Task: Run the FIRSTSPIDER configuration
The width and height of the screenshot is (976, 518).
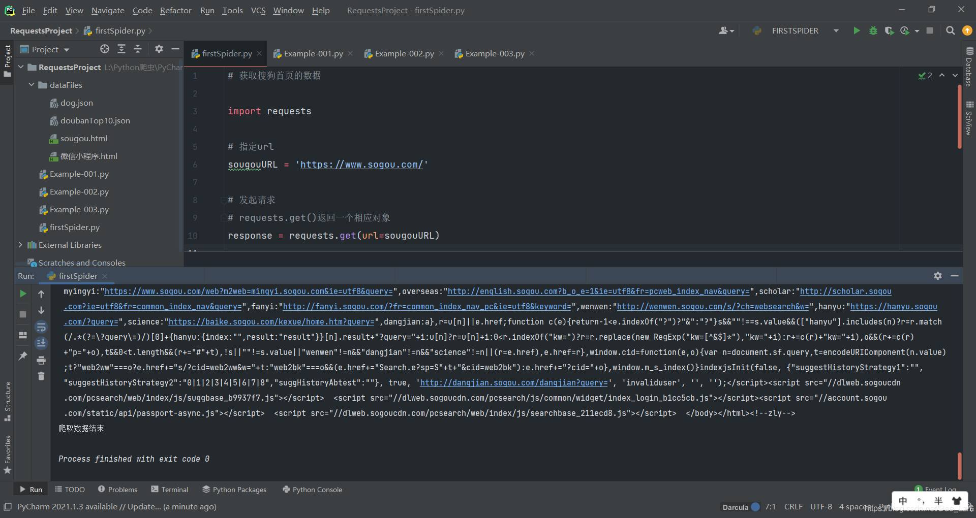Action: pos(857,31)
